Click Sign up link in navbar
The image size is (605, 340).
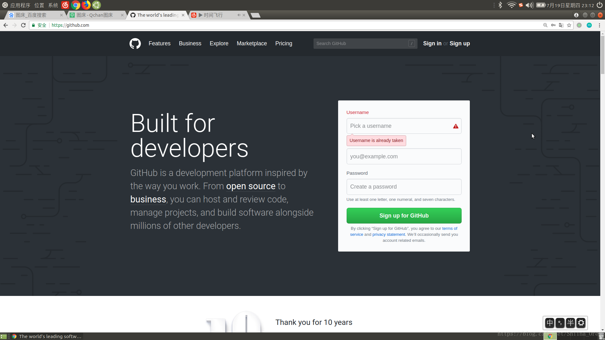459,43
